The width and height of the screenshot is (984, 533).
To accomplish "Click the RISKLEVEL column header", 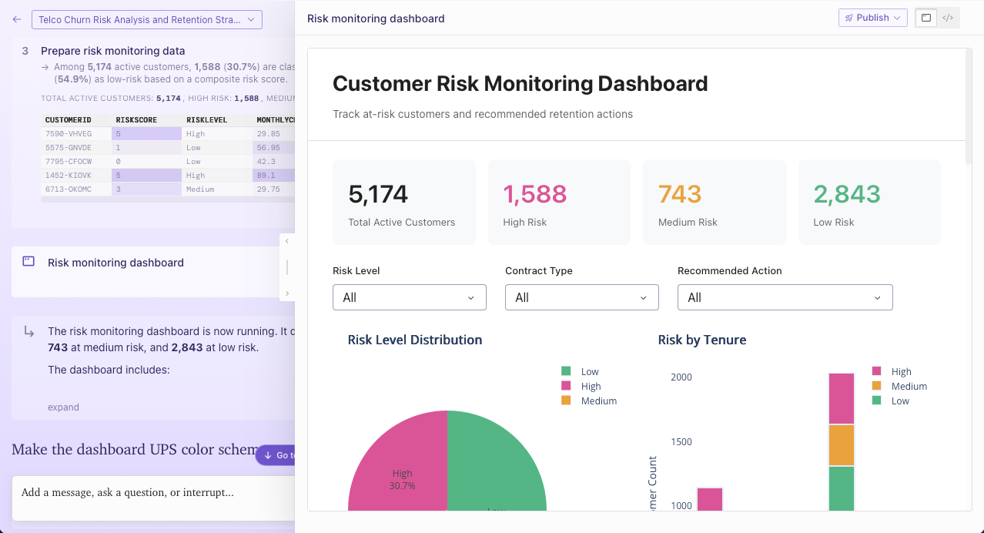I will (x=217, y=120).
